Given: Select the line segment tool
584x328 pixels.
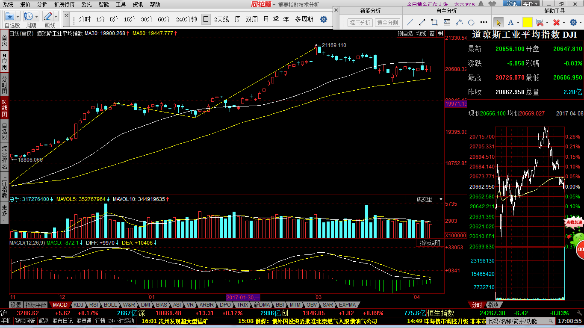Looking at the screenshot, I should (422, 22).
